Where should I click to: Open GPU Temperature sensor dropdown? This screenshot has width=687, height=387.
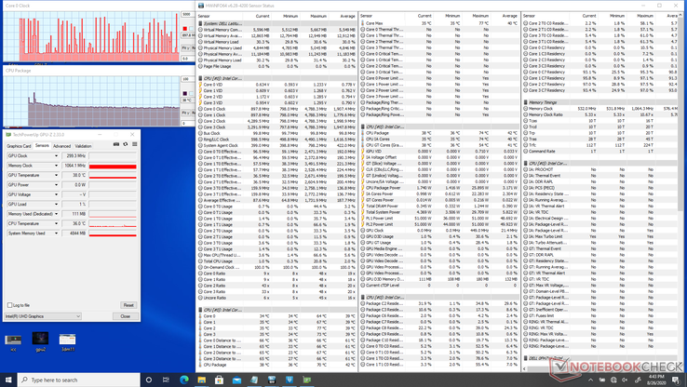coord(56,175)
